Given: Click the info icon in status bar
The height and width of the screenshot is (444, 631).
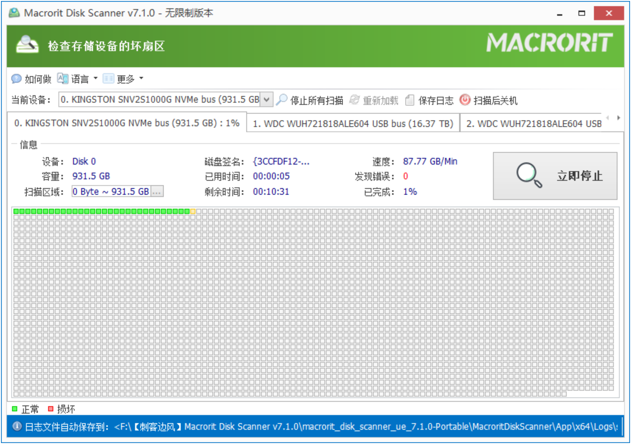Looking at the screenshot, I should (x=17, y=426).
